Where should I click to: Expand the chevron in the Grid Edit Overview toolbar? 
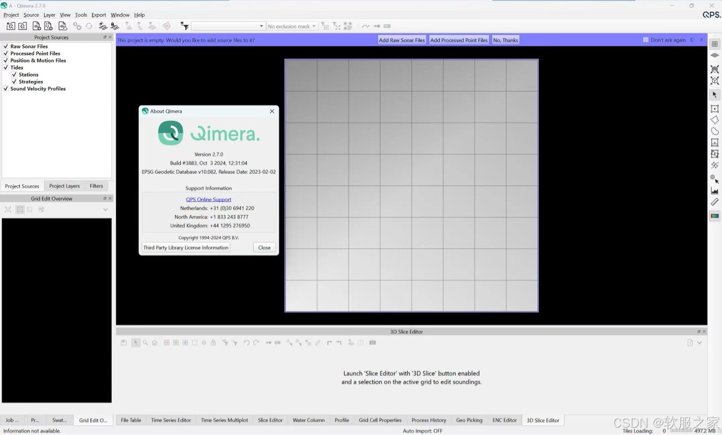[105, 210]
